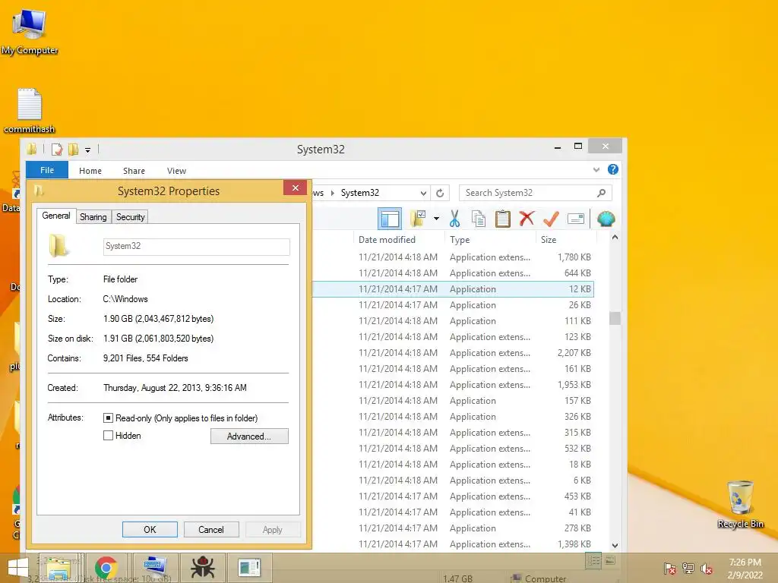Open the View ribbon tab
Image resolution: width=778 pixels, height=583 pixels.
click(176, 171)
